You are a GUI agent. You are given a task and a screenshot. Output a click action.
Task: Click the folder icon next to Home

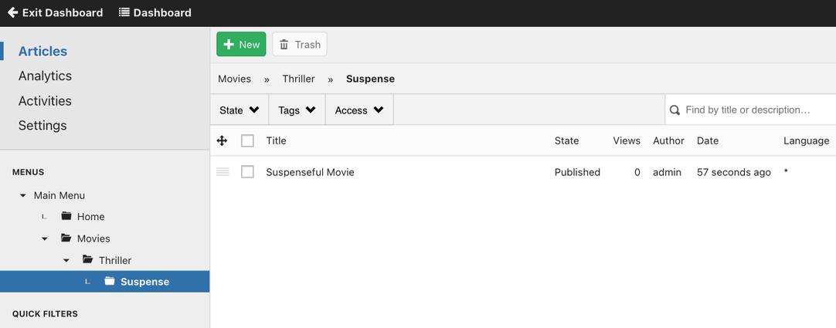tap(66, 216)
